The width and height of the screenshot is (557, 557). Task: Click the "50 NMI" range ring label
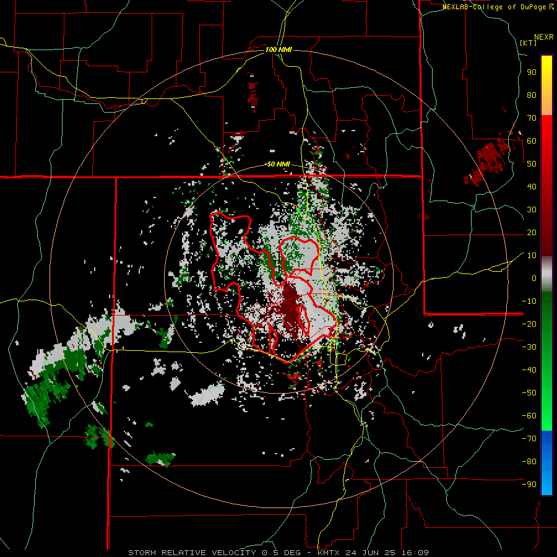278,164
